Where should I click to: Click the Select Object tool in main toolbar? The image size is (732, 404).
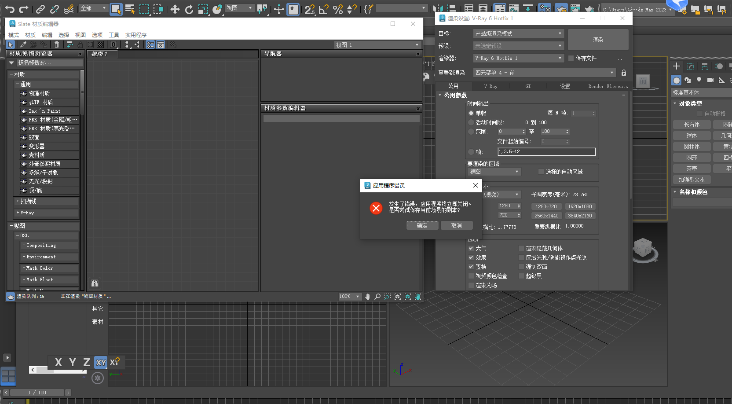tap(116, 9)
